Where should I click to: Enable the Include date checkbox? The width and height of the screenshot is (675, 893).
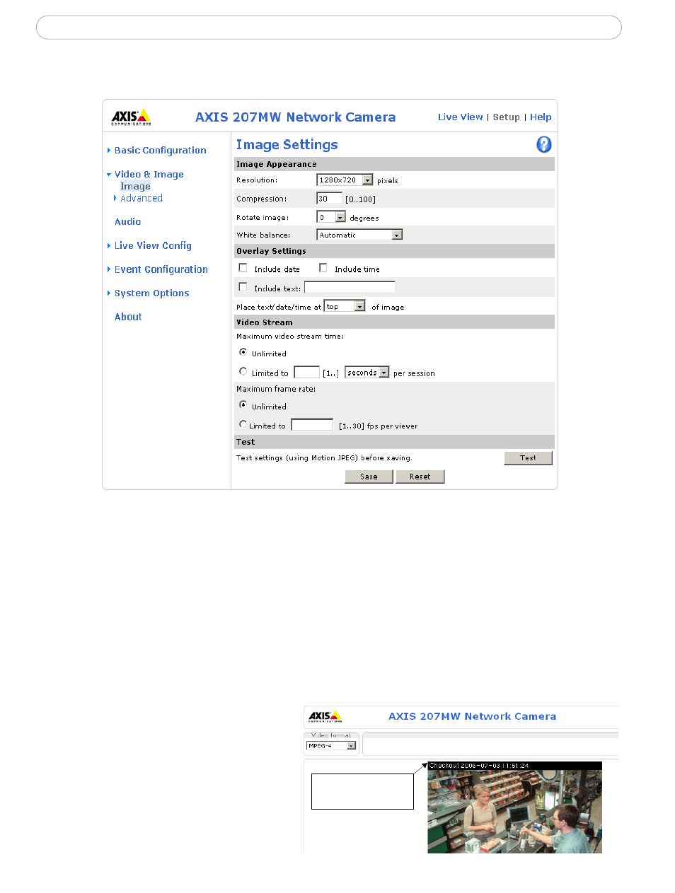(x=243, y=268)
